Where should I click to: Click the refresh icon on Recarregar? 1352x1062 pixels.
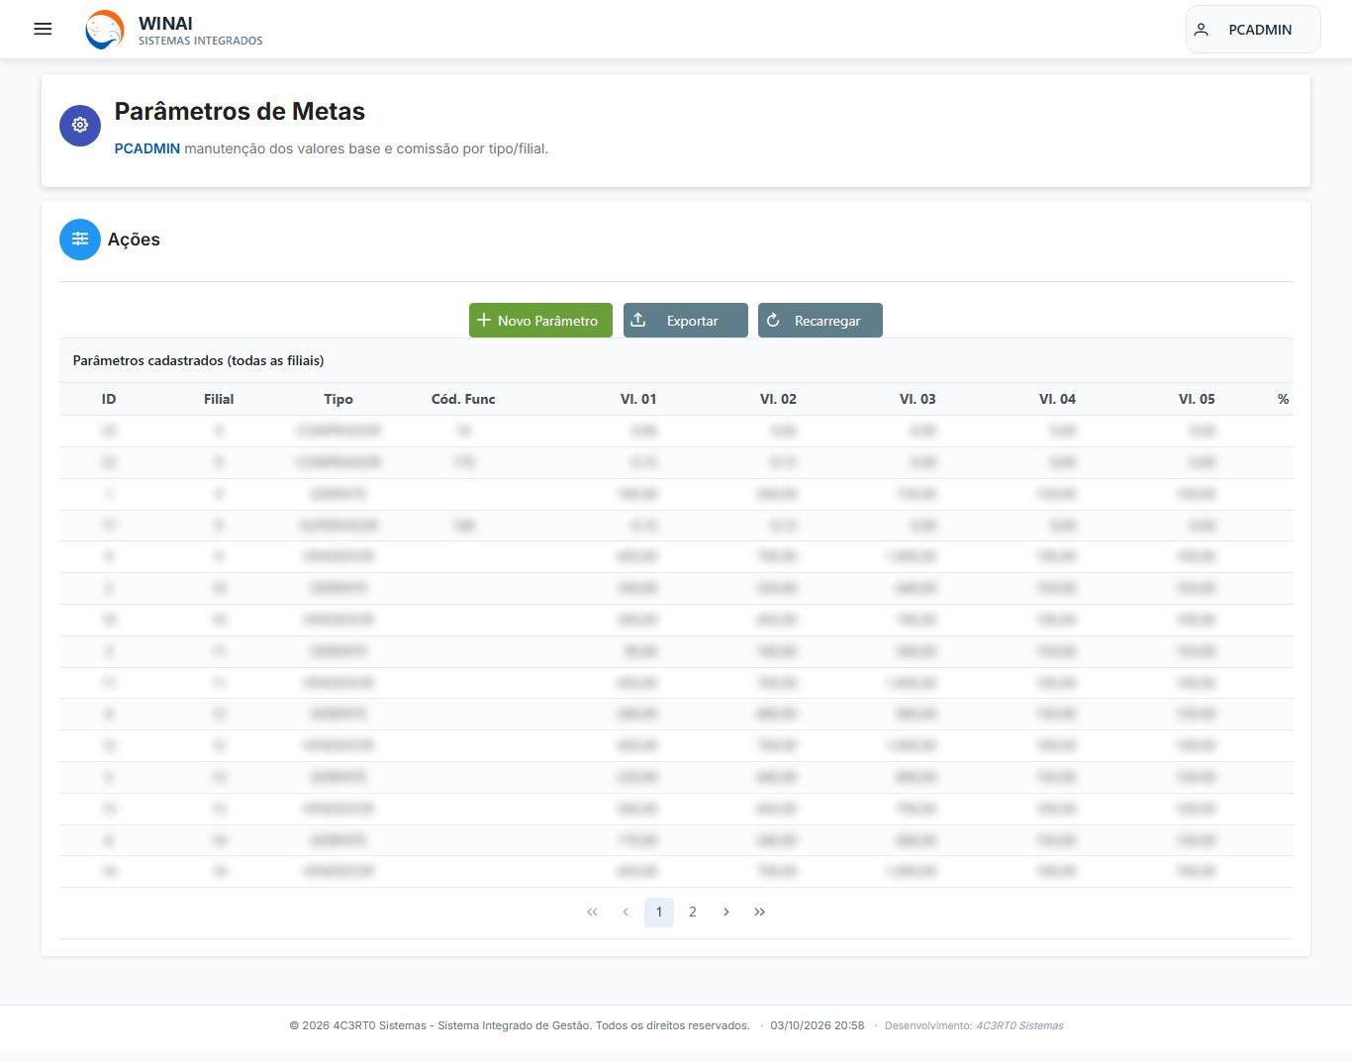773,320
